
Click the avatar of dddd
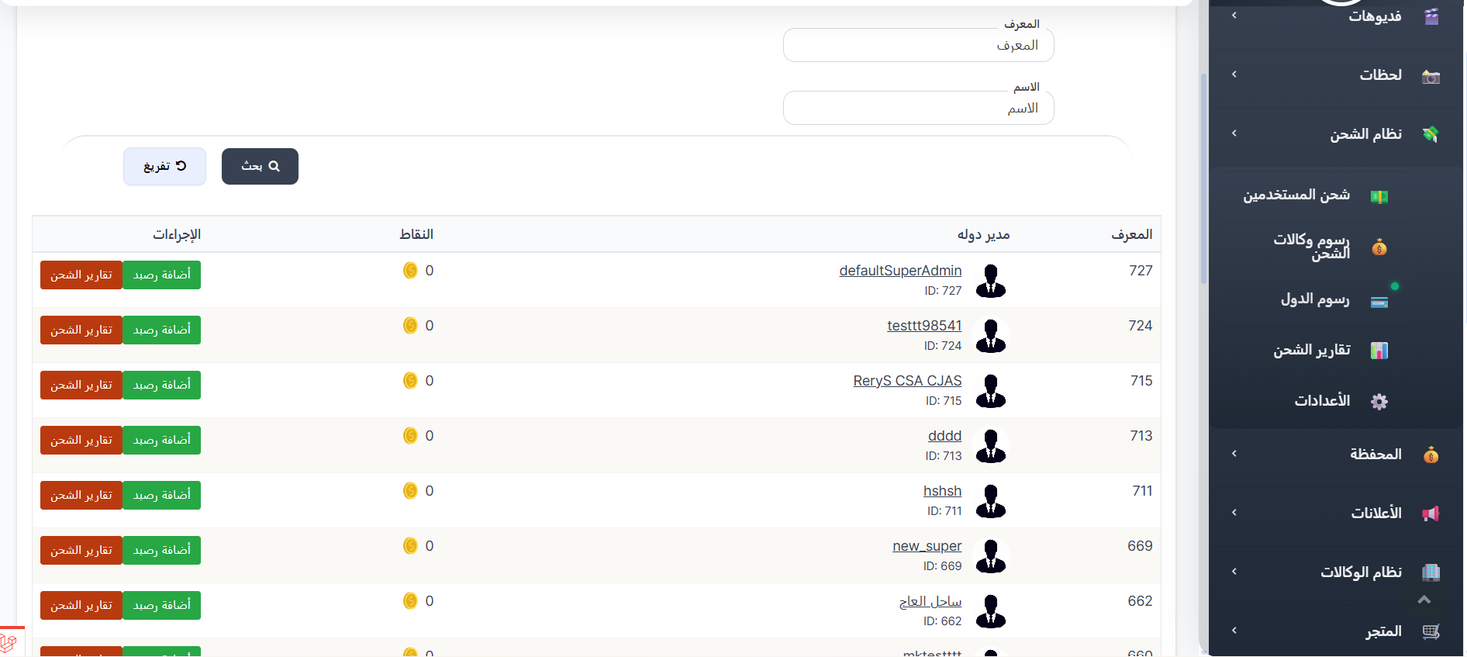tap(991, 445)
